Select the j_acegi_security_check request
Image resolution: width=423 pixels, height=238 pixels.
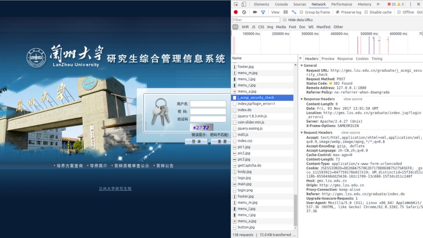(x=262, y=97)
